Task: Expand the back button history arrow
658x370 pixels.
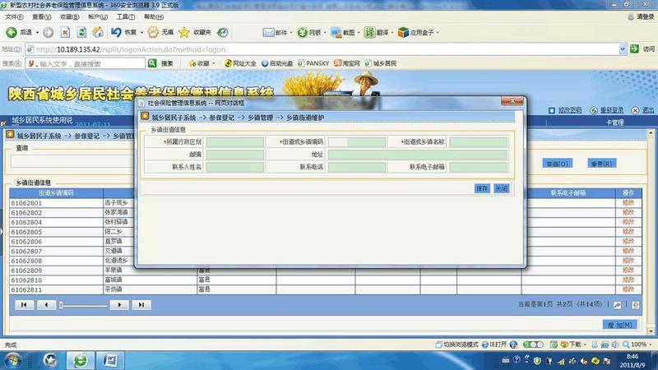Action: coord(37,32)
